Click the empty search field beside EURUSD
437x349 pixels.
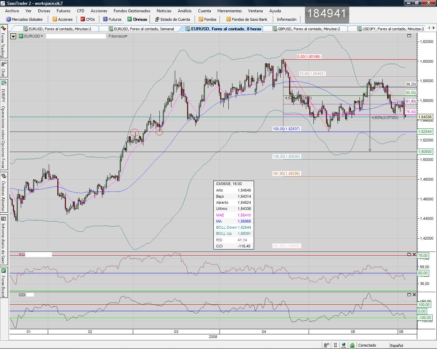click(x=76, y=36)
